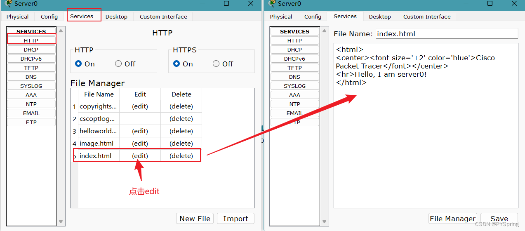Screen dimensions: 525x231
Task: Delete the helloworld file entry
Action: point(181,131)
